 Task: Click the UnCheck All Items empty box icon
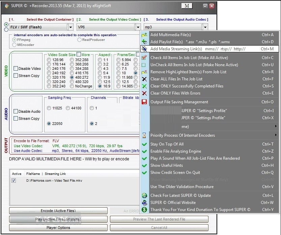pyautogui.click(x=144, y=65)
